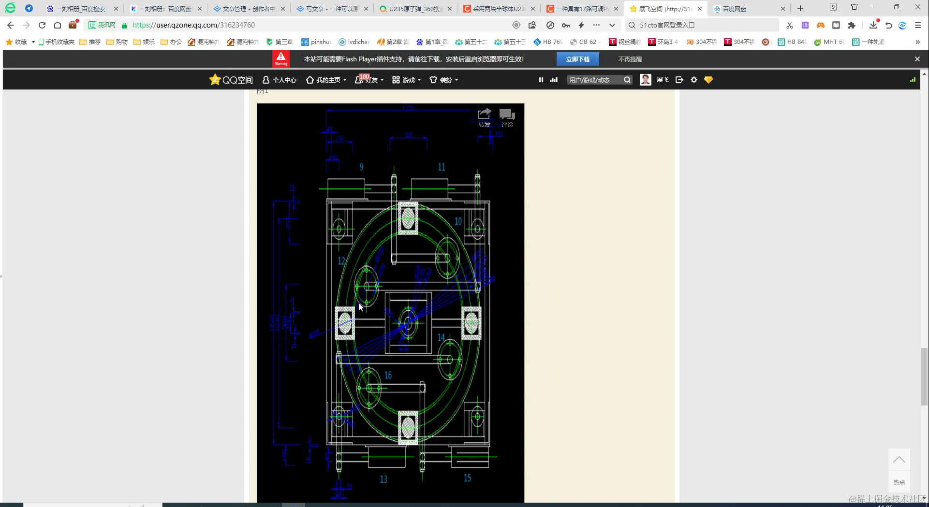Open a new browser tab
The image size is (929, 507).
point(800,9)
